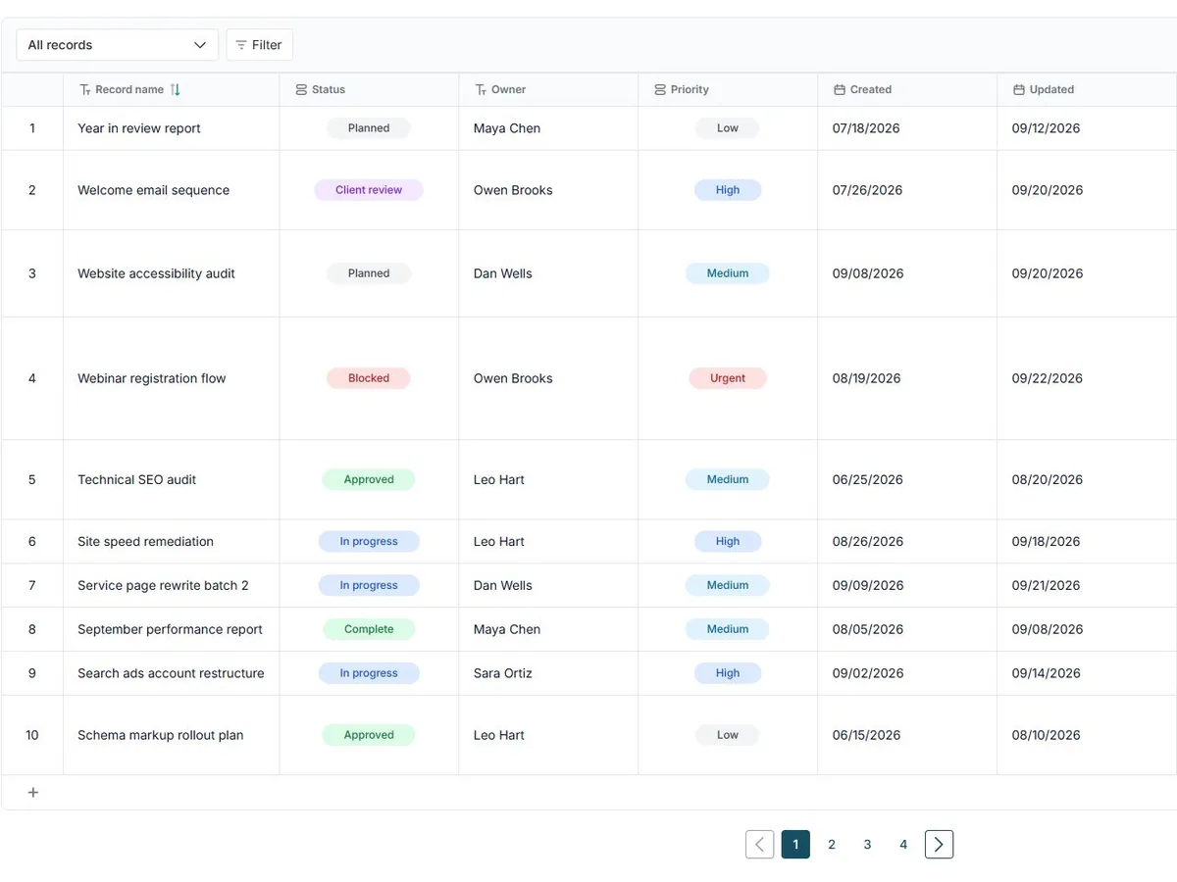Click Created date 09/02/2026
The image size is (1177, 882).
868,673
